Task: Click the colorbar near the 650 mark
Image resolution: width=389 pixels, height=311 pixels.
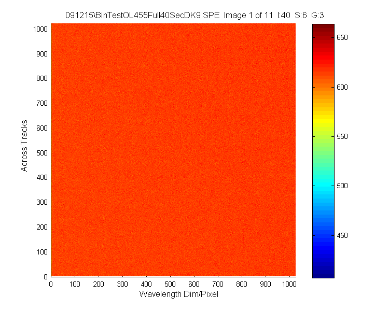Action: click(323, 37)
